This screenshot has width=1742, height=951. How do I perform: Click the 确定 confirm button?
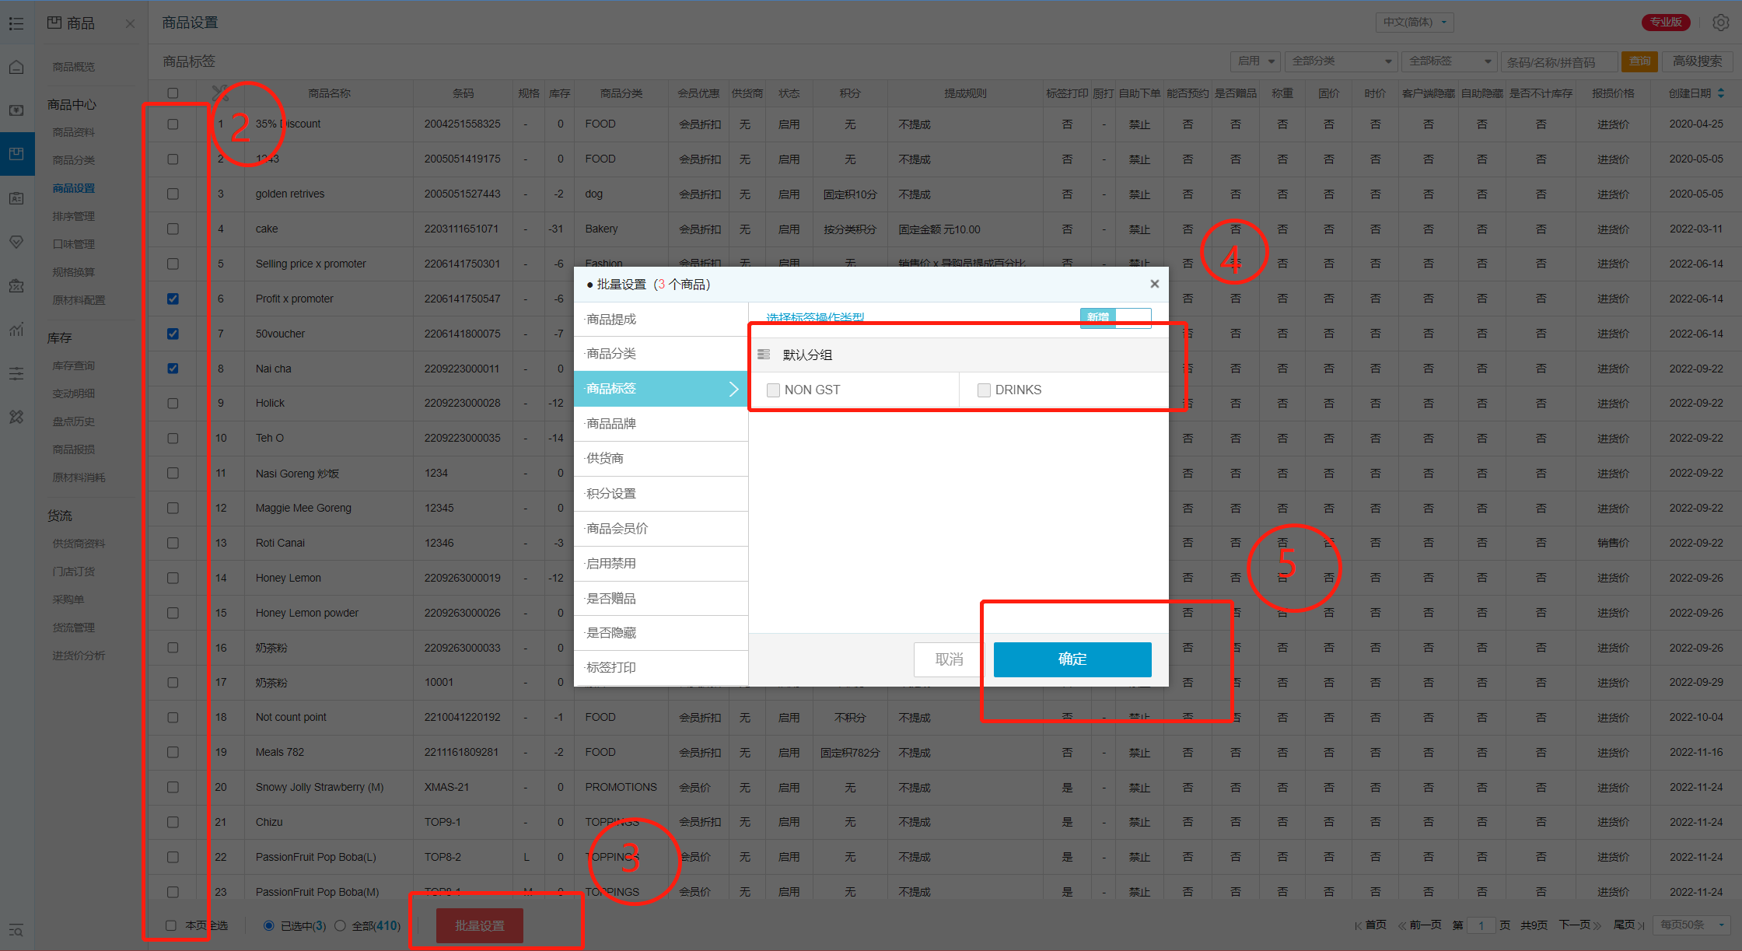coord(1072,659)
